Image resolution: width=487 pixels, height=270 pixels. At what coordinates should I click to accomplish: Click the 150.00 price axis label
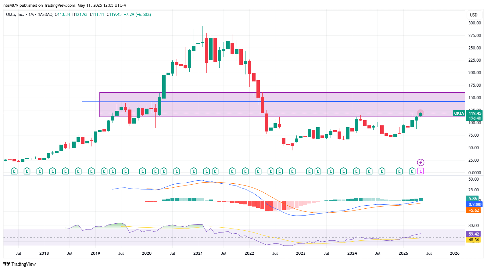tap(474, 98)
